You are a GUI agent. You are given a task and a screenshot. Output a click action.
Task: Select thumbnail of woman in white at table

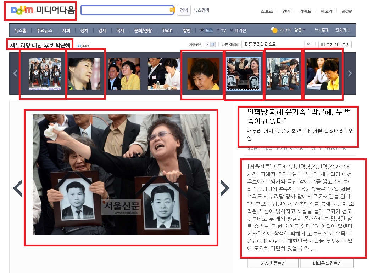pos(164,74)
